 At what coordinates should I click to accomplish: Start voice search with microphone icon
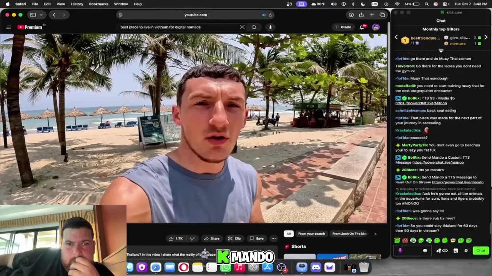271,27
